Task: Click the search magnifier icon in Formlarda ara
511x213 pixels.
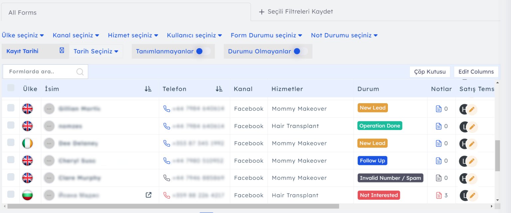Action: point(80,72)
